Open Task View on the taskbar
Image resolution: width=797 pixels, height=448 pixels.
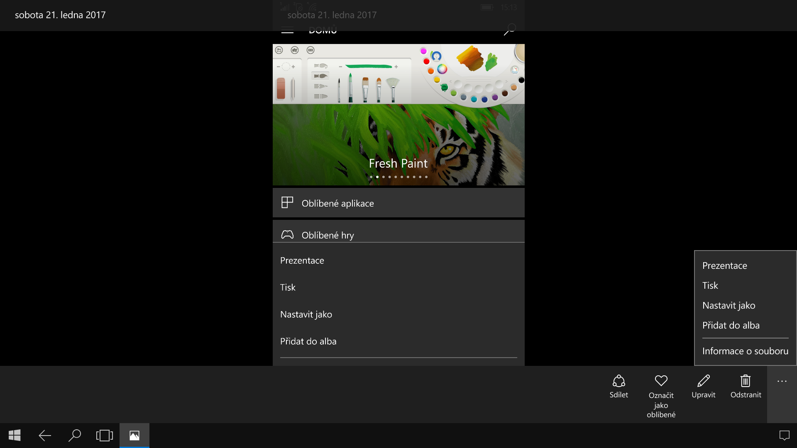[104, 436]
